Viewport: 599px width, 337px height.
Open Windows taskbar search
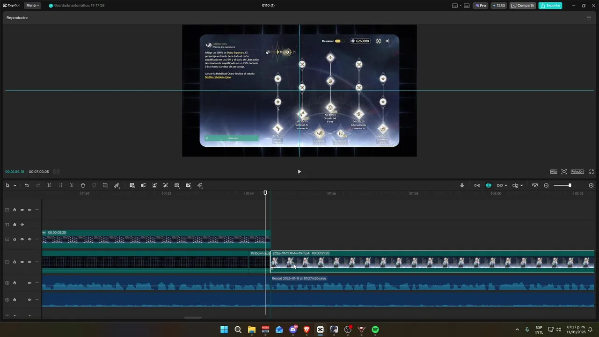pyautogui.click(x=238, y=330)
